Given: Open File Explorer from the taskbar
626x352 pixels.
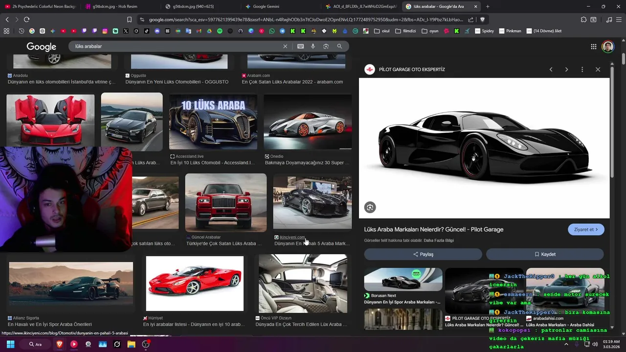Looking at the screenshot, I should pyautogui.click(x=131, y=344).
